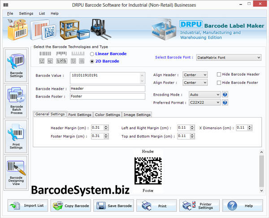Open Print Settings sidebar panel
The width and height of the screenshot is (269, 218).
tap(16, 136)
